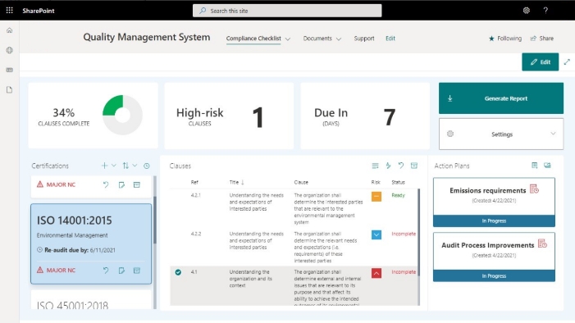Click the Certifications list scrollbar
Image resolution: width=575 pixels, height=323 pixels.
155,220
